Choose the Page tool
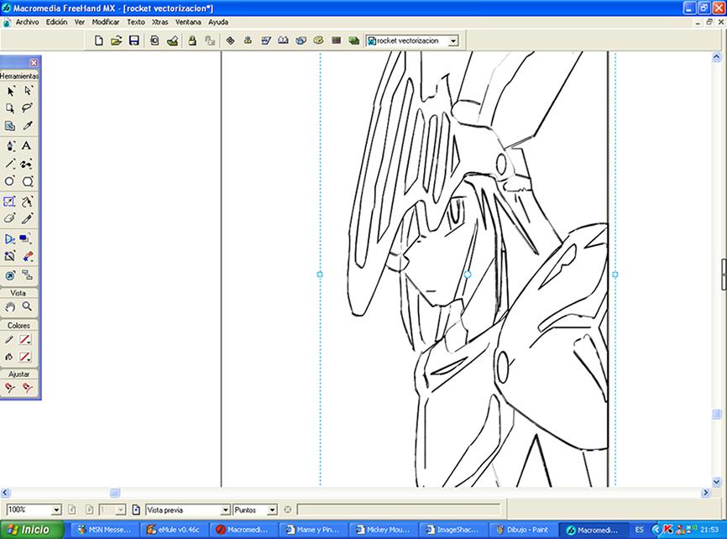727x539 pixels. pyautogui.click(x=10, y=108)
